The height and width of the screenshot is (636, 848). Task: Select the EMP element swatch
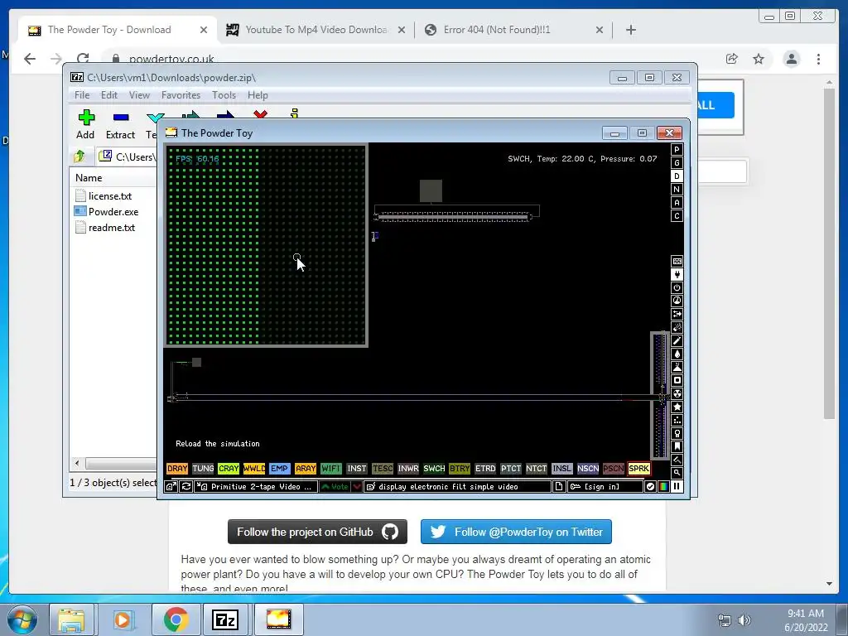click(280, 469)
